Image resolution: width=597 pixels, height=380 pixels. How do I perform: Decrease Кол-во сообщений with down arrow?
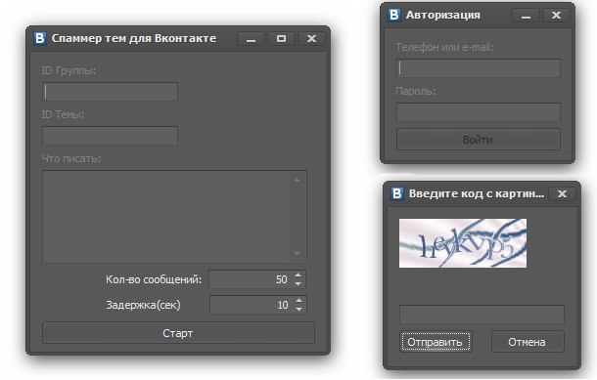(298, 284)
